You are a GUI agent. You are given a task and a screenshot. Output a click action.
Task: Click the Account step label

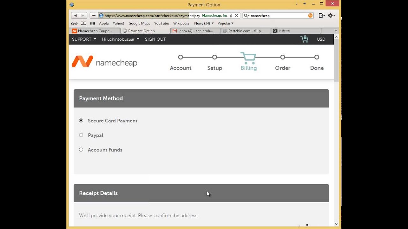180,68
